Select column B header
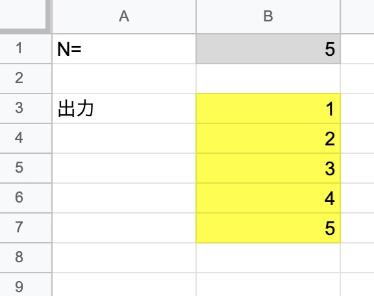This screenshot has width=374, height=296. click(268, 16)
